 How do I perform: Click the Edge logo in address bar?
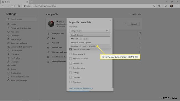(24, 6)
